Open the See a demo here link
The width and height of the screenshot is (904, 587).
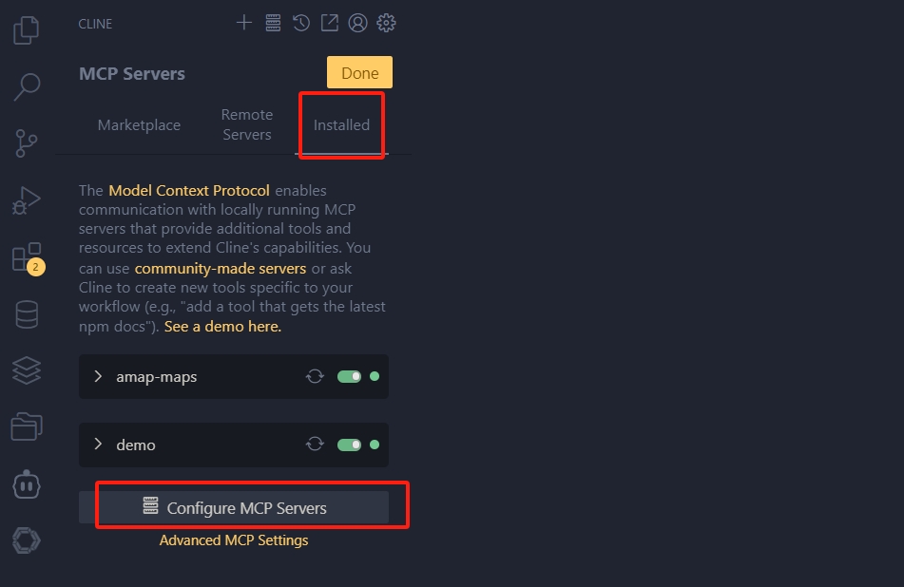click(x=222, y=327)
